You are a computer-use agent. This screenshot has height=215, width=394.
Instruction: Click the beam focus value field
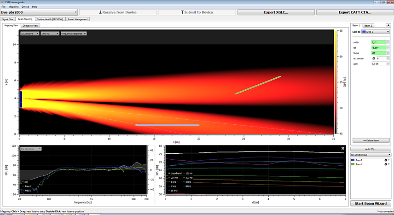[x=379, y=53]
